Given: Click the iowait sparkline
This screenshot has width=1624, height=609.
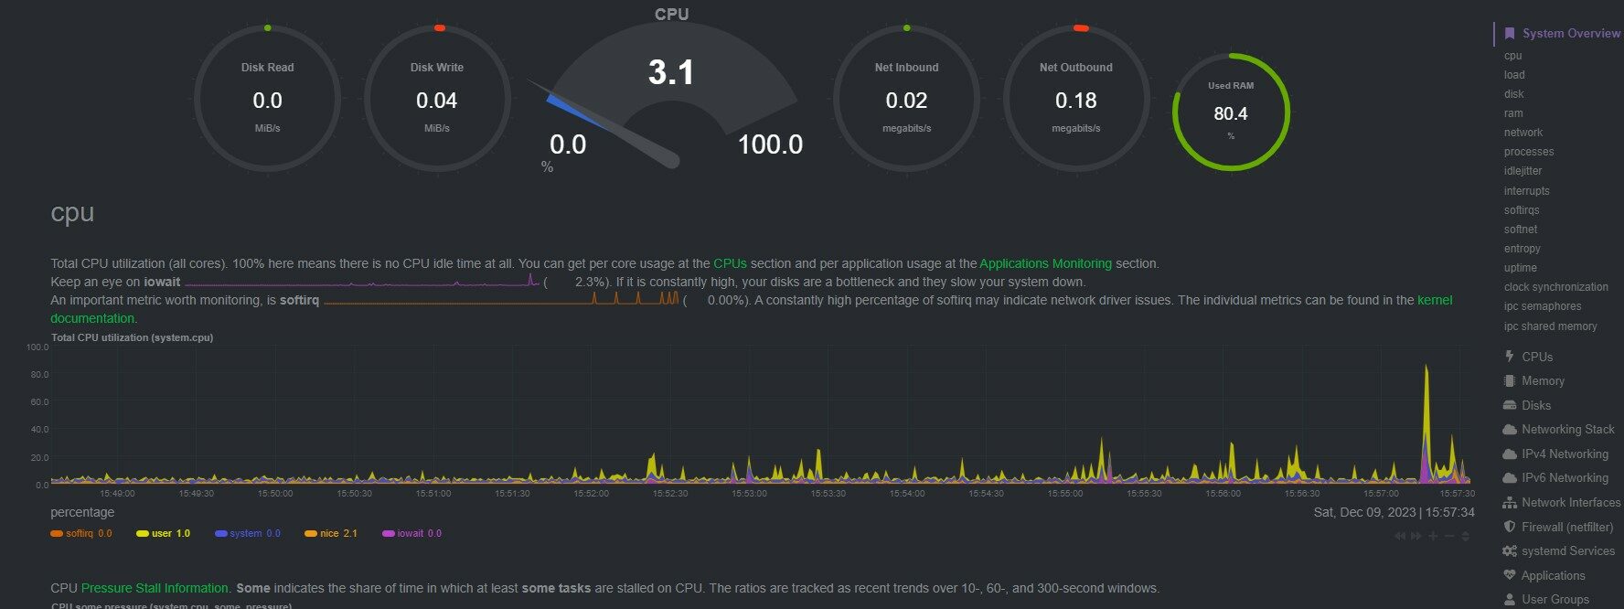Looking at the screenshot, I should coord(362,281).
